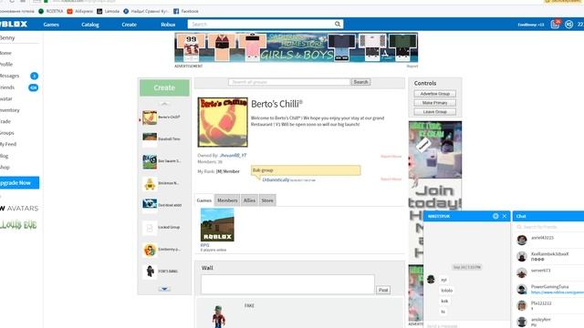584x328 pixels.
Task: Open the group owner's profile link
Action: click(x=234, y=156)
